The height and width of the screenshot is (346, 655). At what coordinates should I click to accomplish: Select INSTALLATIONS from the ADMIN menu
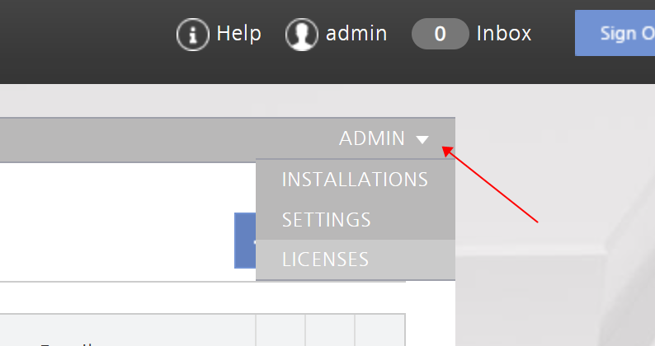[x=355, y=180]
